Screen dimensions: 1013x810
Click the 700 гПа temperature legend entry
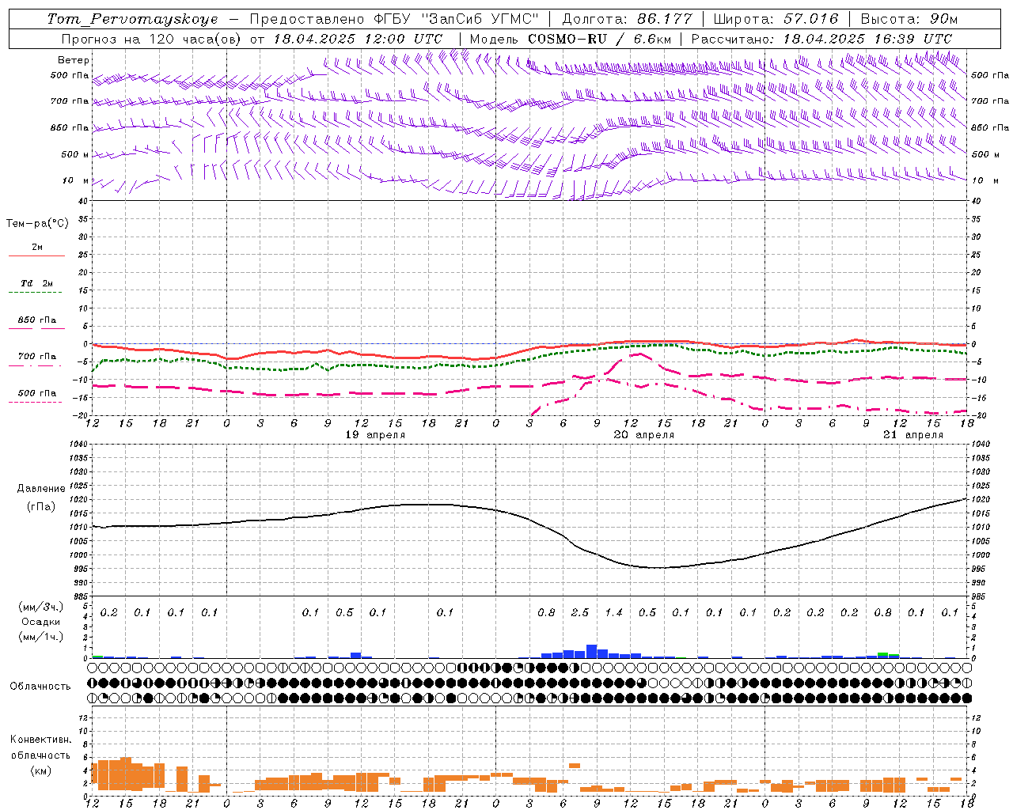37,357
